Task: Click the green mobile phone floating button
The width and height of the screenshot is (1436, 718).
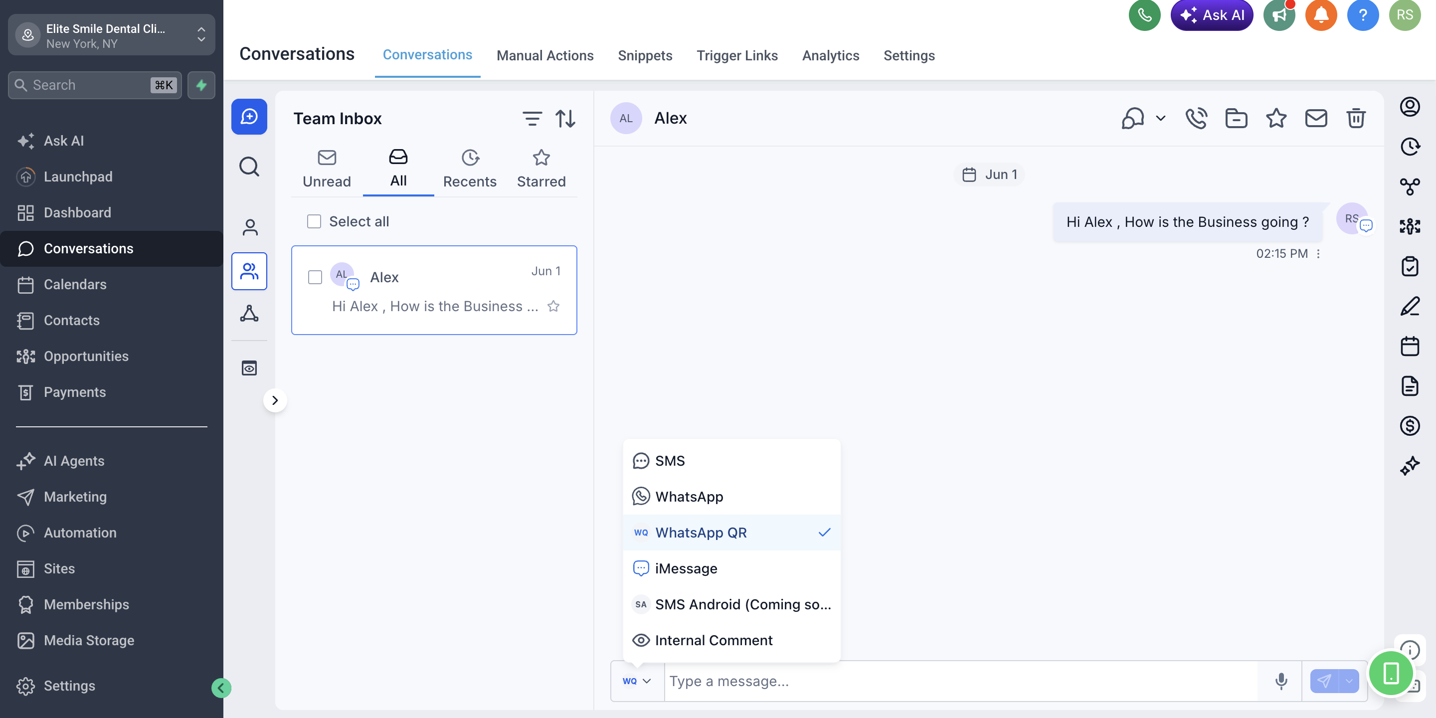Action: tap(1391, 673)
